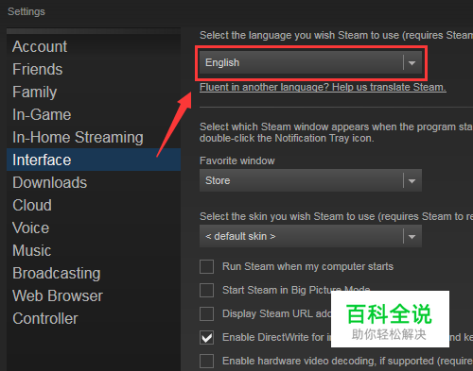473x371 pixels.
Task: Choose the Interface category
Action: point(94,160)
